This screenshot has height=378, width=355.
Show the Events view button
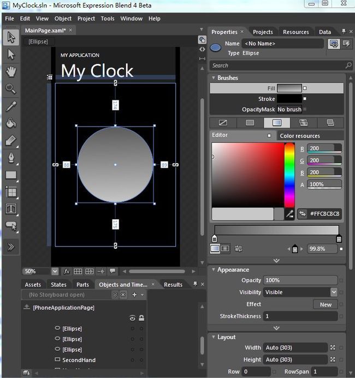pos(347,44)
